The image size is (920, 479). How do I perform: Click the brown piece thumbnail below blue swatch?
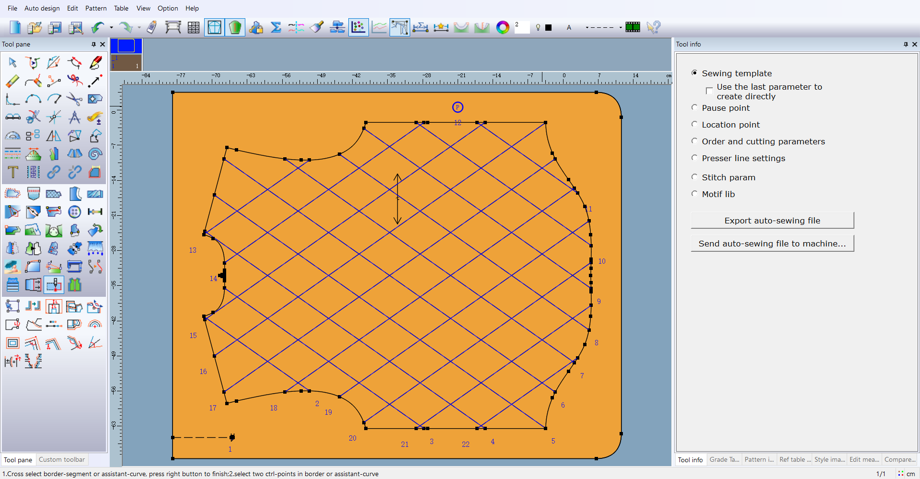(x=126, y=62)
